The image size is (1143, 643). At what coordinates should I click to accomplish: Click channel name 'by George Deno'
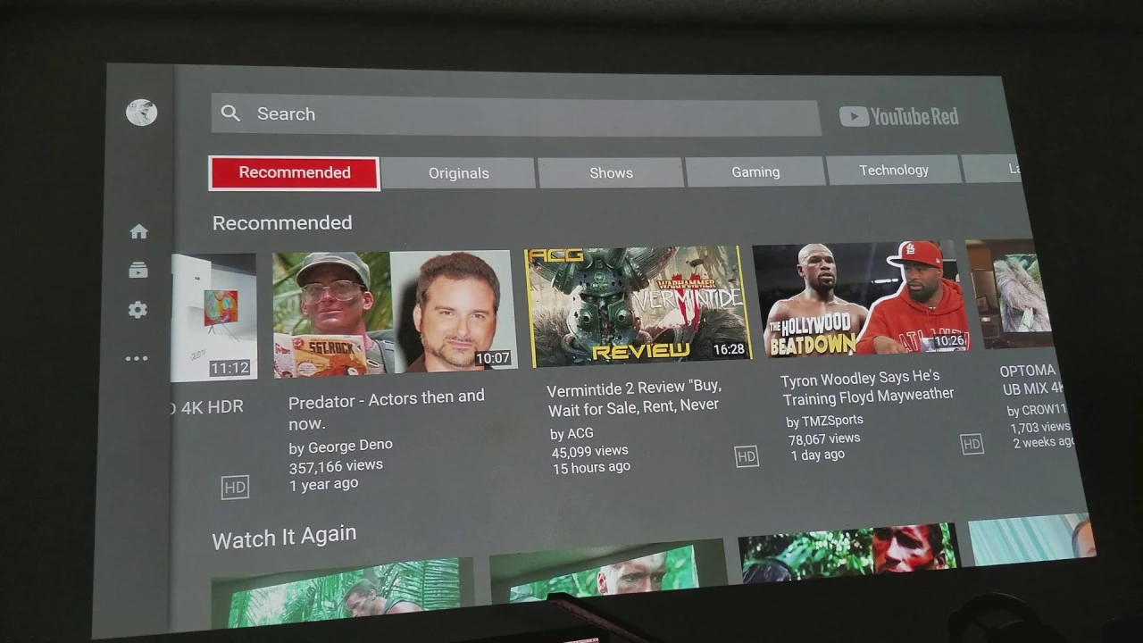(x=340, y=446)
